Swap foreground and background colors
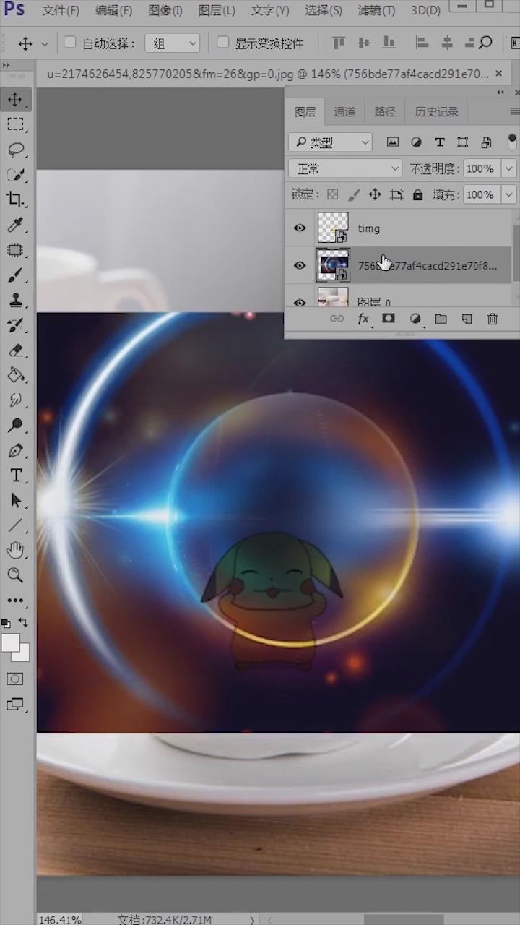Screen dimensions: 520x925 [x=24, y=622]
